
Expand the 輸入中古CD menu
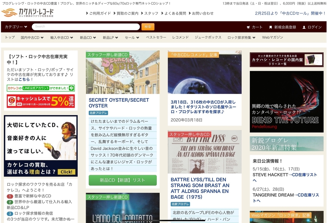point(62,38)
